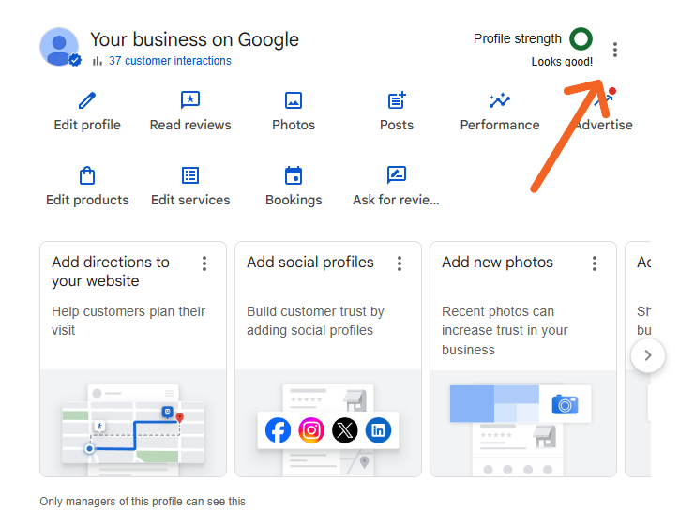Click the Profile strength green circle

pos(581,39)
